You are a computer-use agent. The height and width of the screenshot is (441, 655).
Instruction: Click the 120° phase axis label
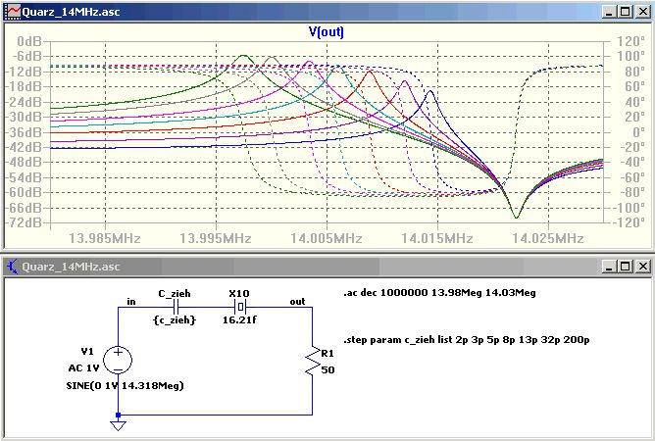pyautogui.click(x=631, y=41)
